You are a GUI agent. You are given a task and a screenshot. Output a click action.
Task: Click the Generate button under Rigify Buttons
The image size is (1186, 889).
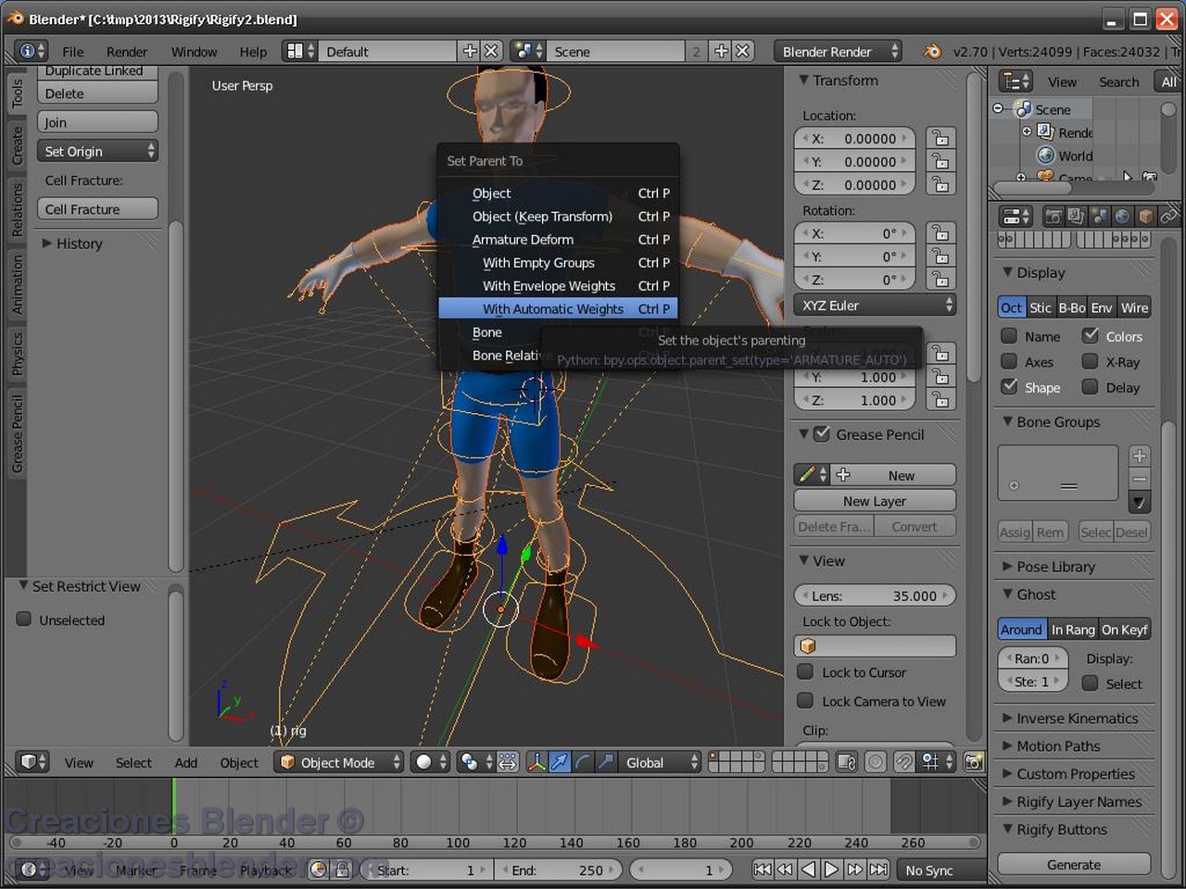pos(1074,864)
